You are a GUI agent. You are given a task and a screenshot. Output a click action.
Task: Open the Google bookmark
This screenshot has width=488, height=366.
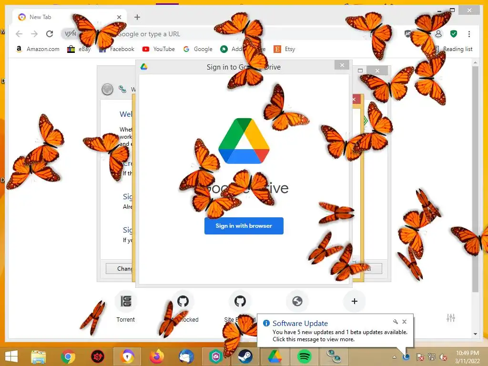pos(198,49)
